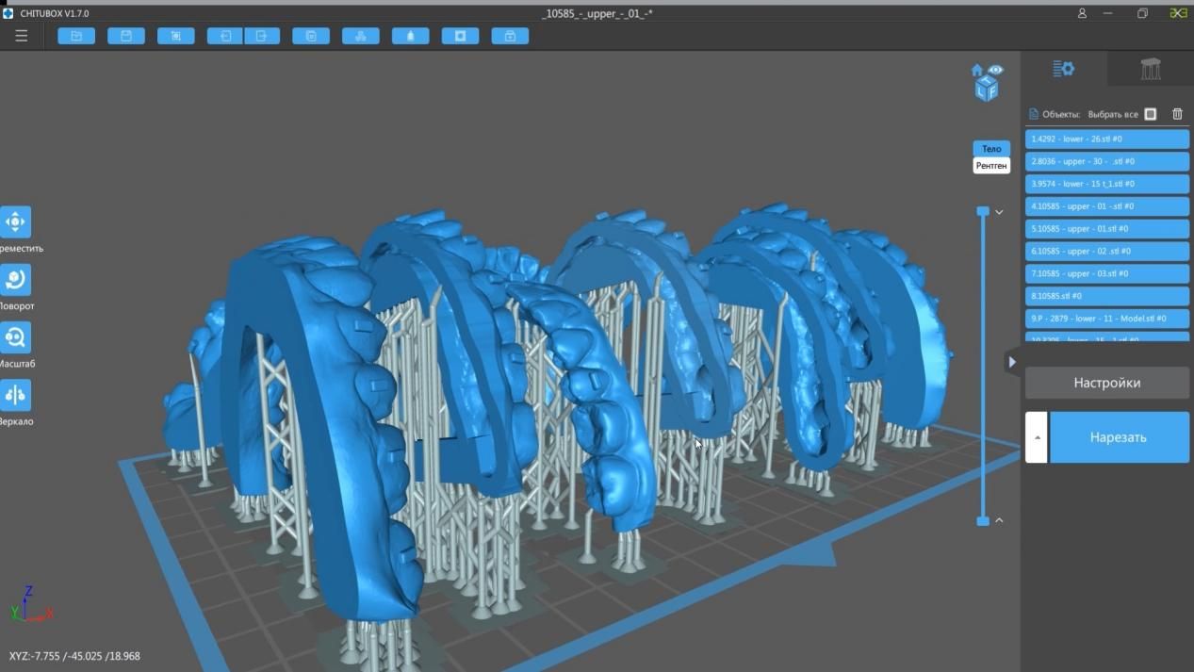Click the top handle of layer slider

[983, 212]
